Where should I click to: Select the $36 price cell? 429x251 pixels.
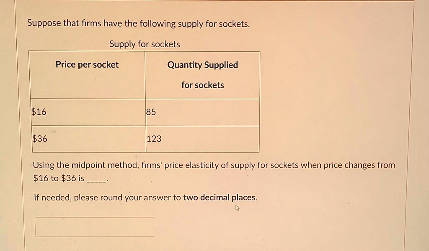pyautogui.click(x=89, y=139)
